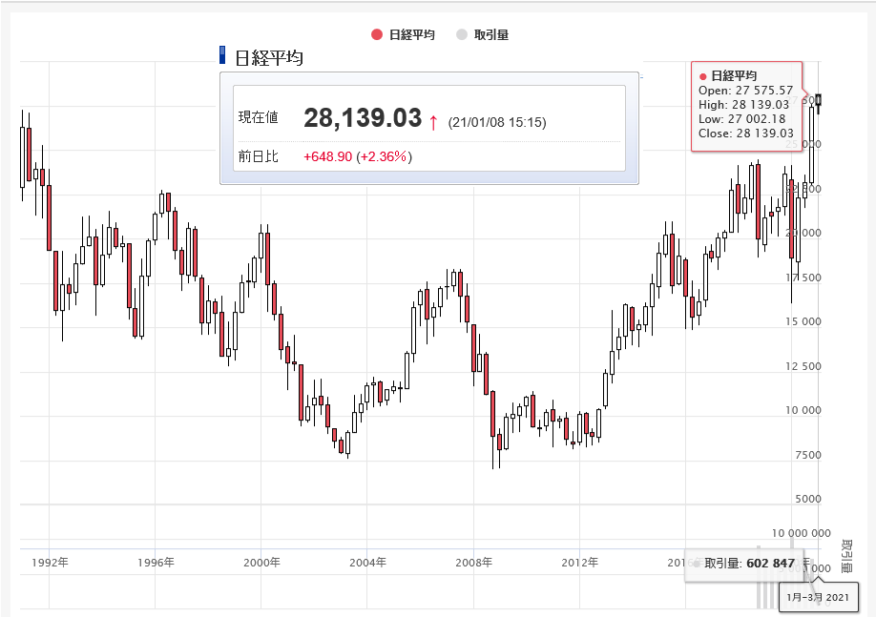Click the Close: 28 139.03 tooltip line
This screenshot has width=876, height=617.
(x=746, y=134)
